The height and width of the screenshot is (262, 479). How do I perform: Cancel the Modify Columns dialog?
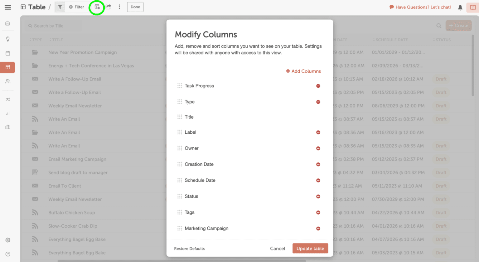pyautogui.click(x=277, y=249)
